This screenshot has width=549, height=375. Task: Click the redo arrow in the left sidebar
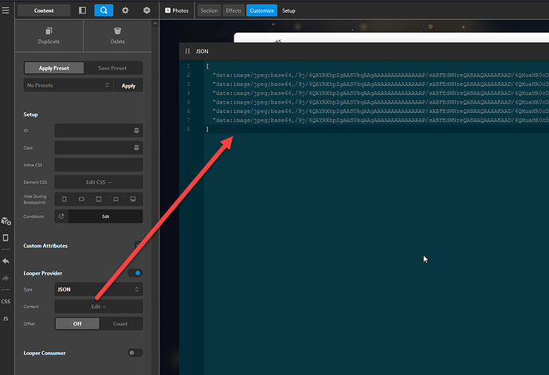(6, 278)
